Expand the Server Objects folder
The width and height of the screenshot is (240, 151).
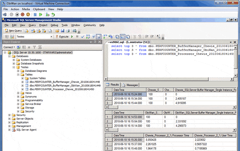[x=10, y=119]
